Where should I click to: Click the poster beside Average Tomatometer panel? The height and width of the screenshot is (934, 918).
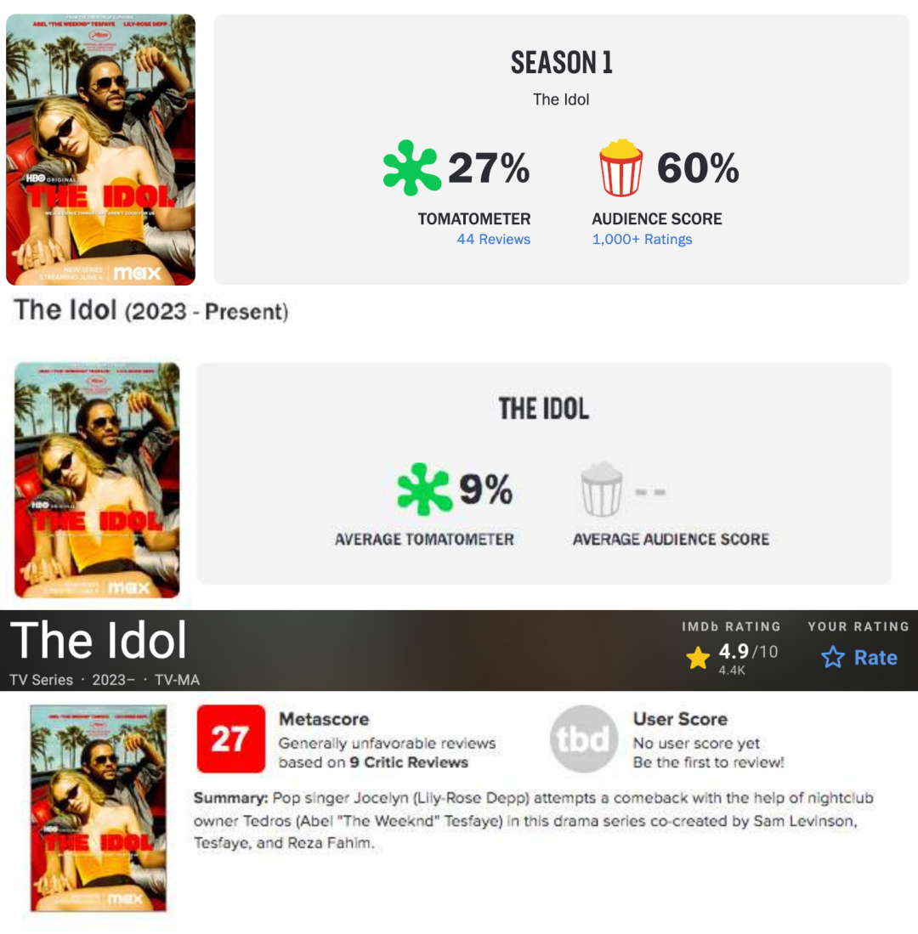97,480
